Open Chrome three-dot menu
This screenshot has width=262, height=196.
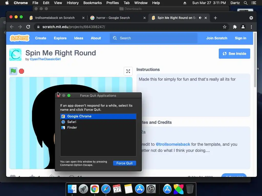click(251, 27)
